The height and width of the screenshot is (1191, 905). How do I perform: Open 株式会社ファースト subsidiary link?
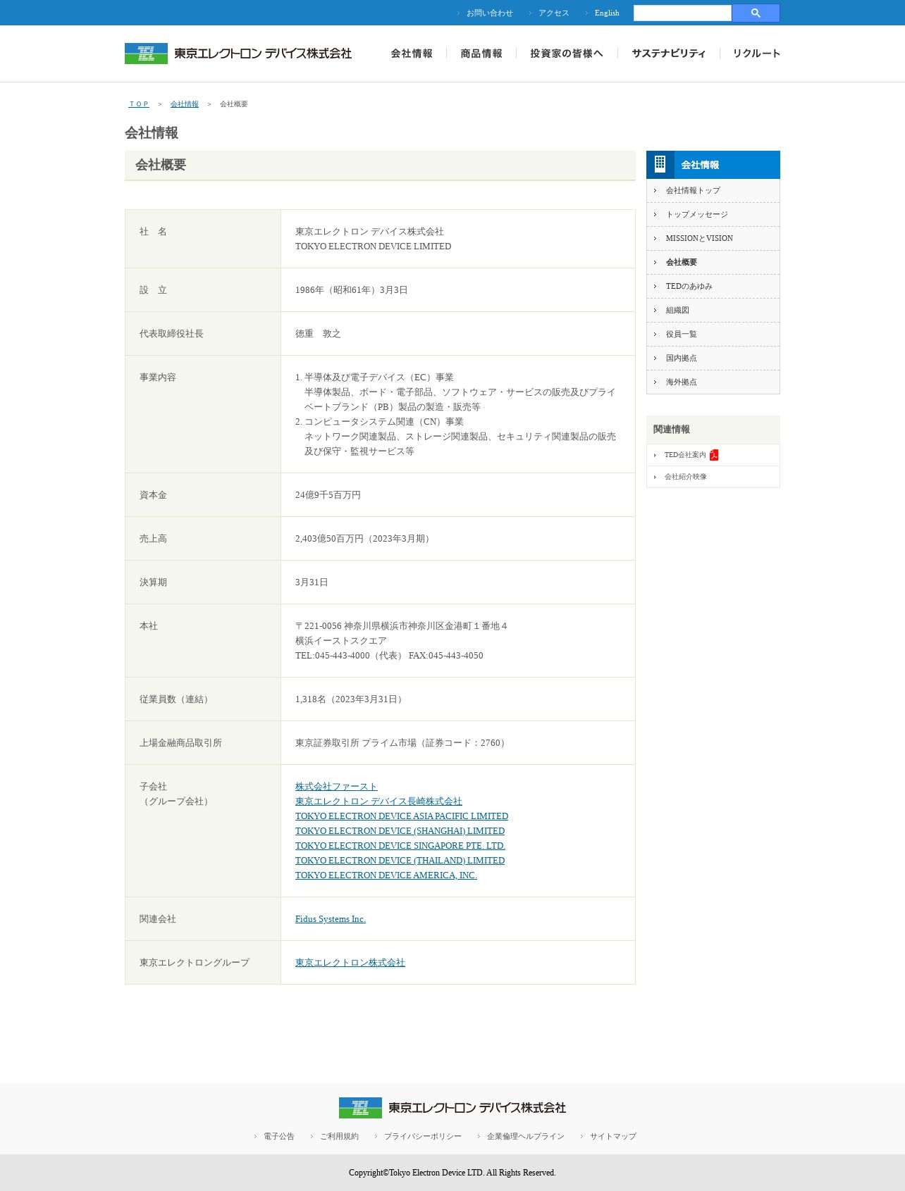click(x=336, y=787)
